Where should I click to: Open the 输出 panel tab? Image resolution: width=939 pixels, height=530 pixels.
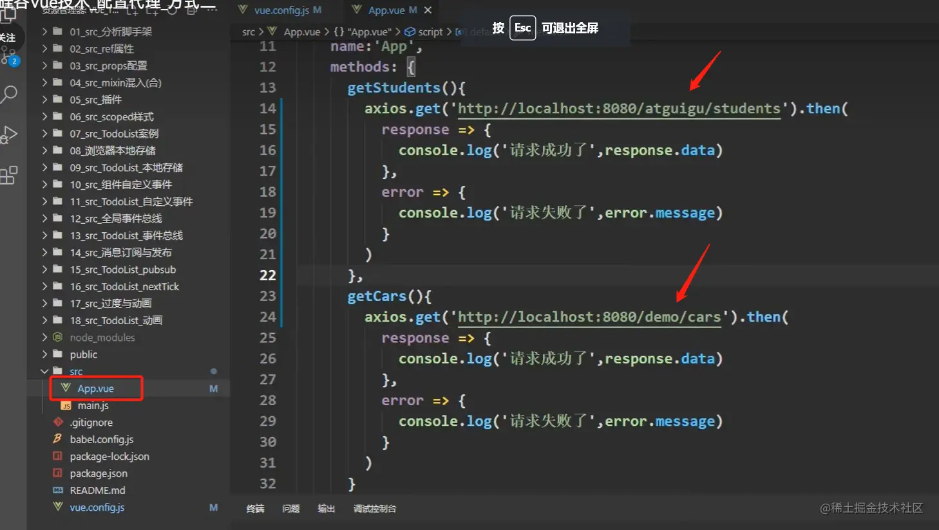tap(327, 508)
